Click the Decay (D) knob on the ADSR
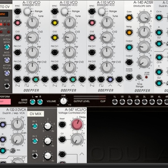The width and height of the screenshot is (168, 168). (x=144, y=32)
